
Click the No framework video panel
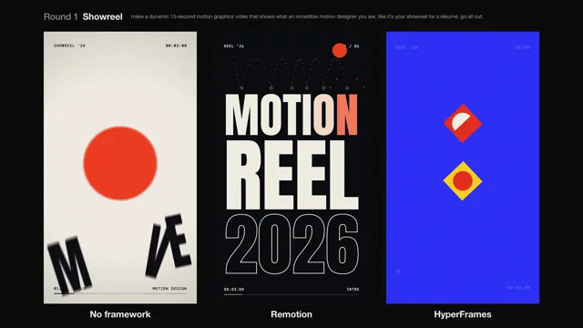coord(120,168)
